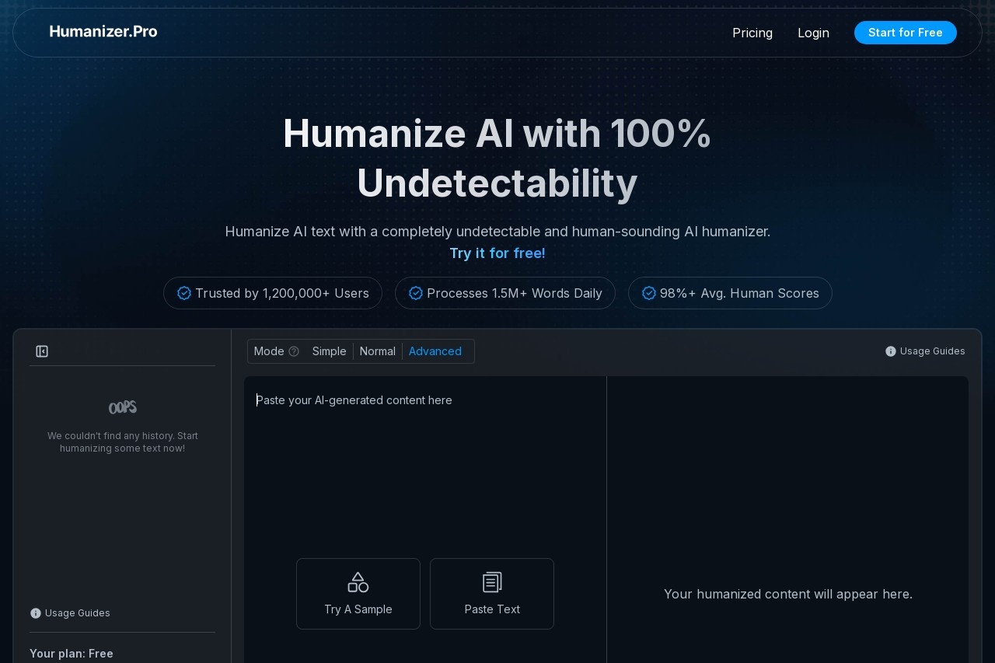995x663 pixels.
Task: Focus the Paste your AI-generated content field
Action: click(x=425, y=466)
